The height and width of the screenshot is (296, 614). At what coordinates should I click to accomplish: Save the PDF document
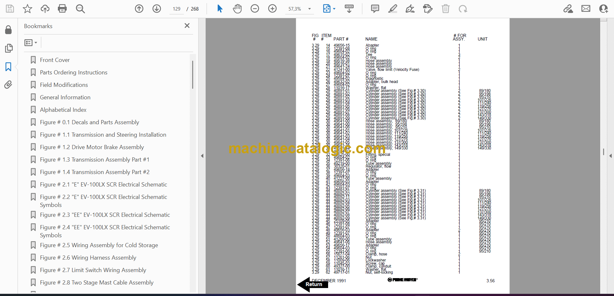pos(10,9)
